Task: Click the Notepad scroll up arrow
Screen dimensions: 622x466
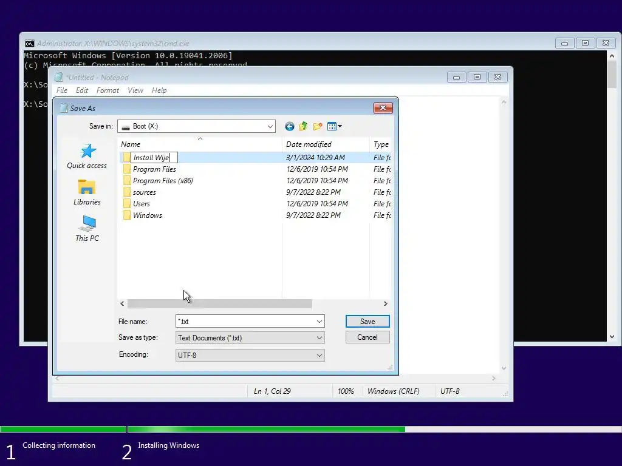Action: pos(504,102)
